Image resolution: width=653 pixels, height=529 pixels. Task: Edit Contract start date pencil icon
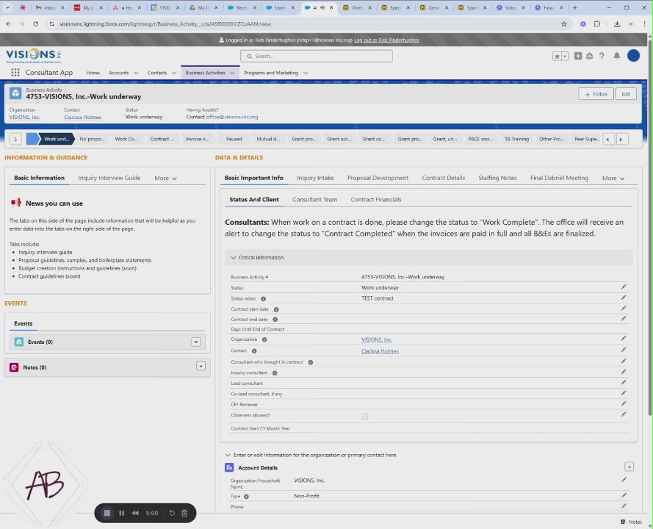pos(624,309)
